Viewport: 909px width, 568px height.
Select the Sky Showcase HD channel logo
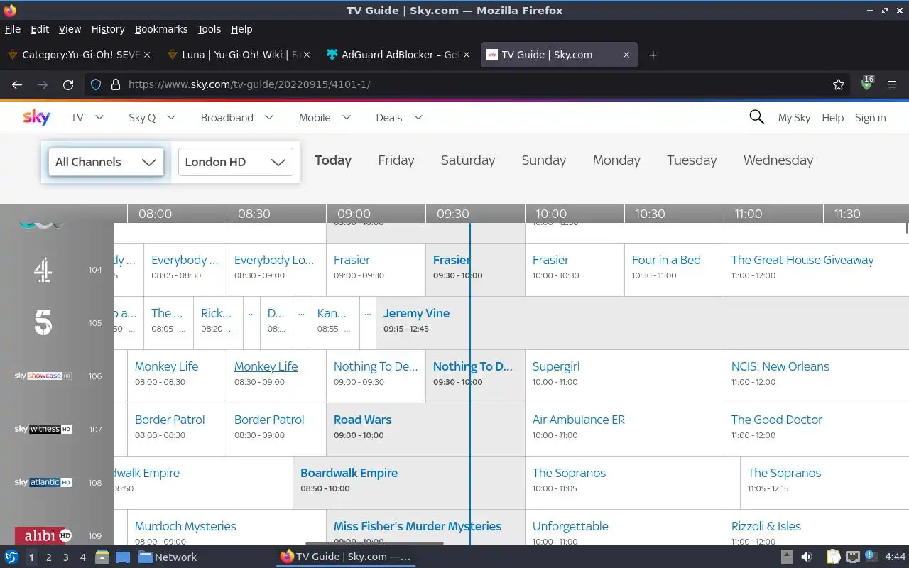43,376
